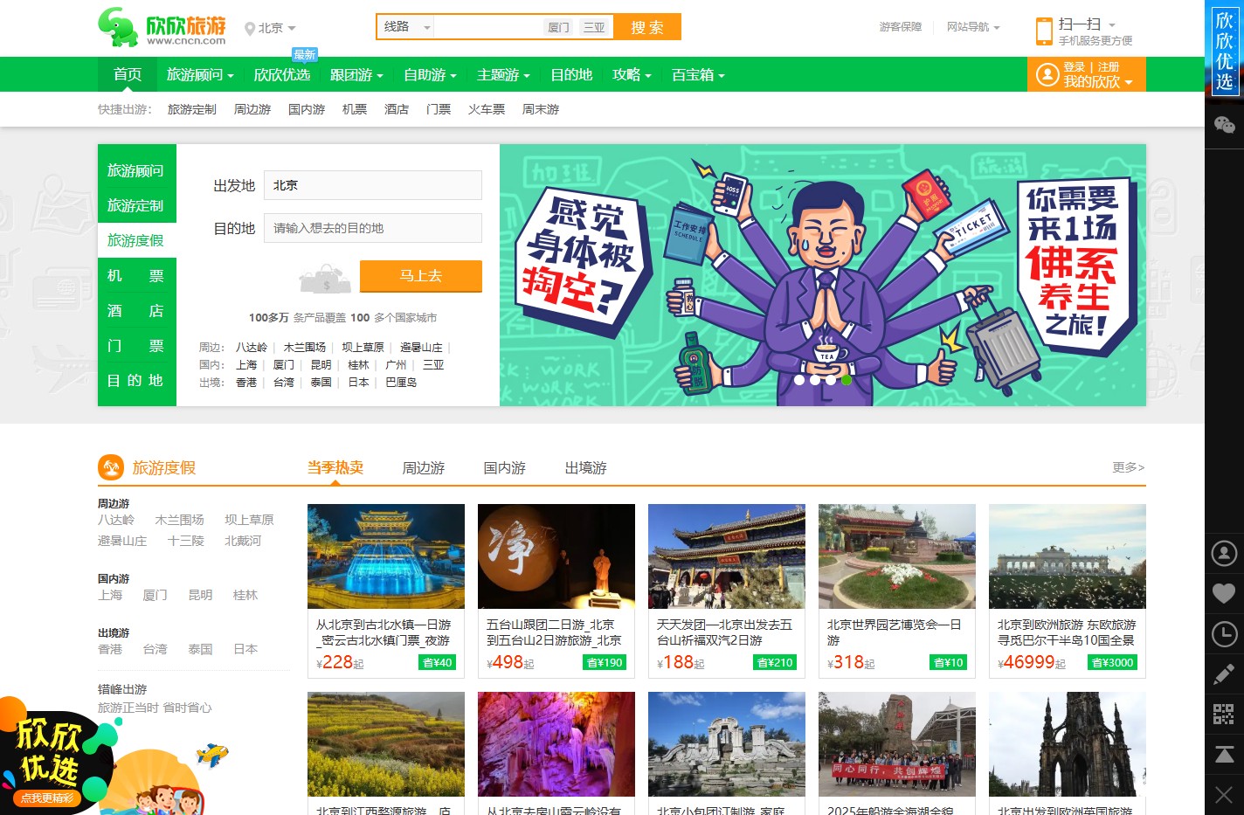Switch to the 出境游 tab

[x=585, y=467]
